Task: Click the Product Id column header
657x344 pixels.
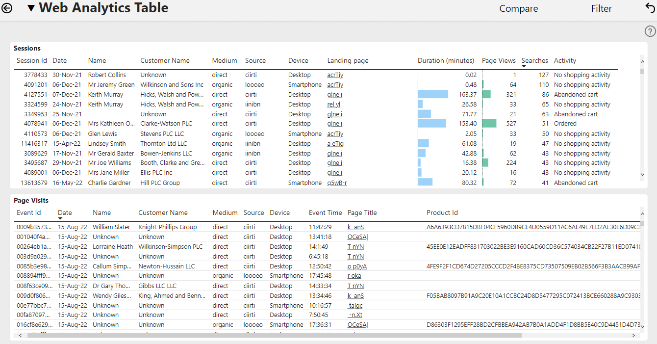Action: [442, 212]
